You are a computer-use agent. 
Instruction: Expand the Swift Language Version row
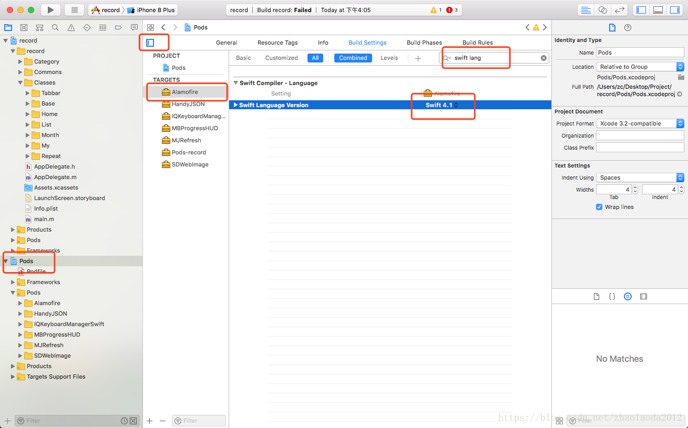(x=236, y=105)
